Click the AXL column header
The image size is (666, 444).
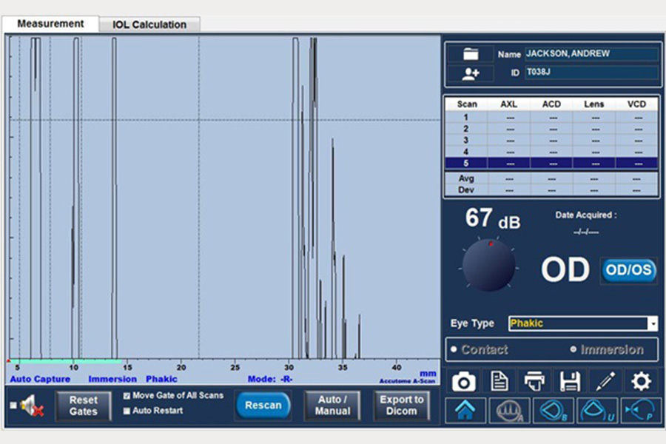click(509, 104)
